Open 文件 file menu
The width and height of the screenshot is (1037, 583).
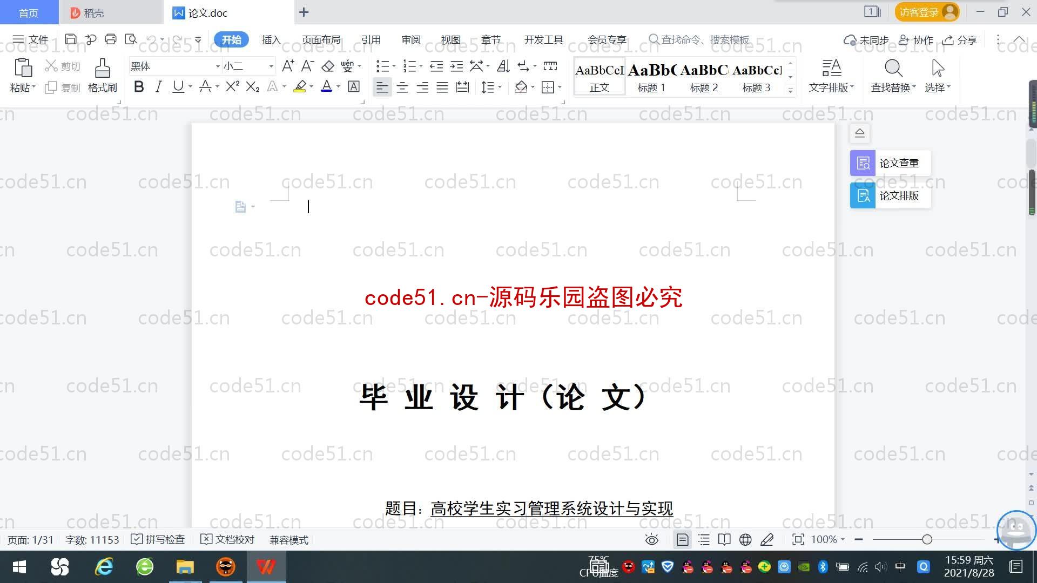pyautogui.click(x=31, y=39)
